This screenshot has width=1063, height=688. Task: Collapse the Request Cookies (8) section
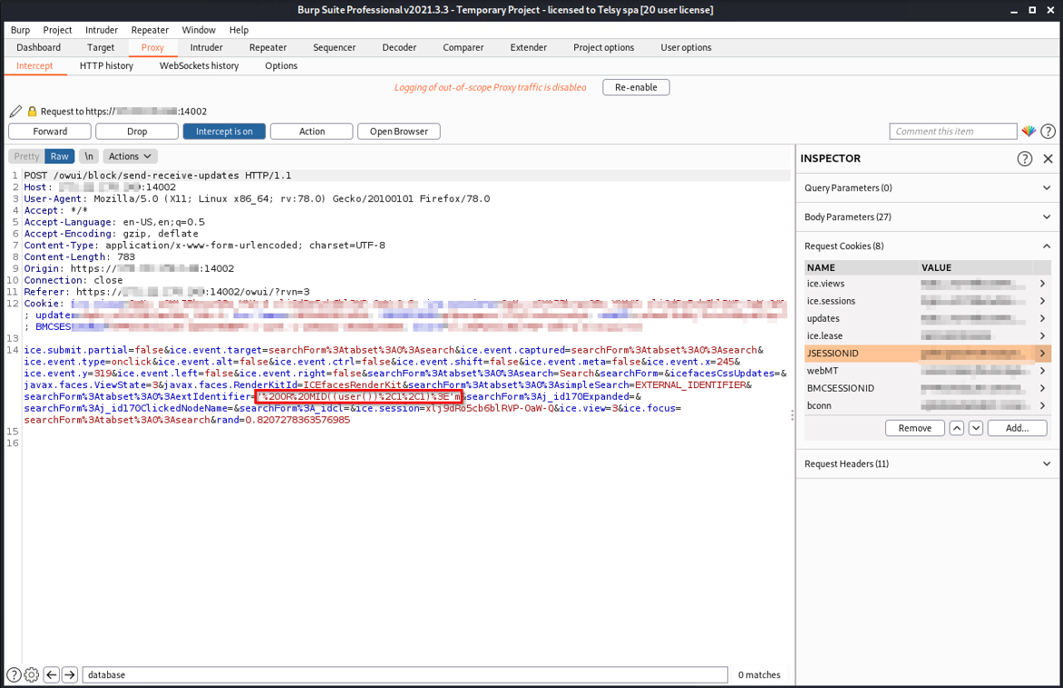(928, 246)
